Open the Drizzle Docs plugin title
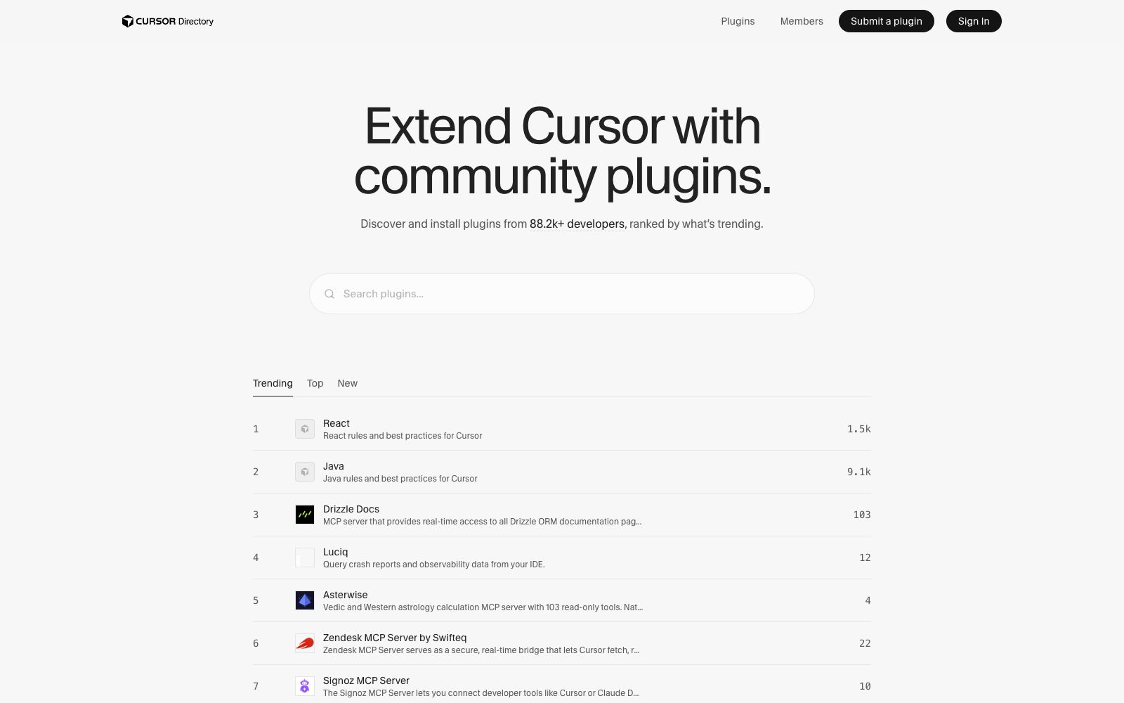Screen dimensions: 1124x703 tap(351, 509)
